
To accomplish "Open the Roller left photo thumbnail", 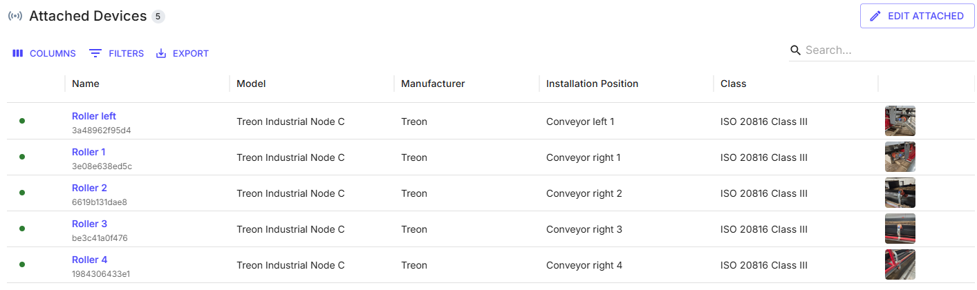I will tap(900, 121).
